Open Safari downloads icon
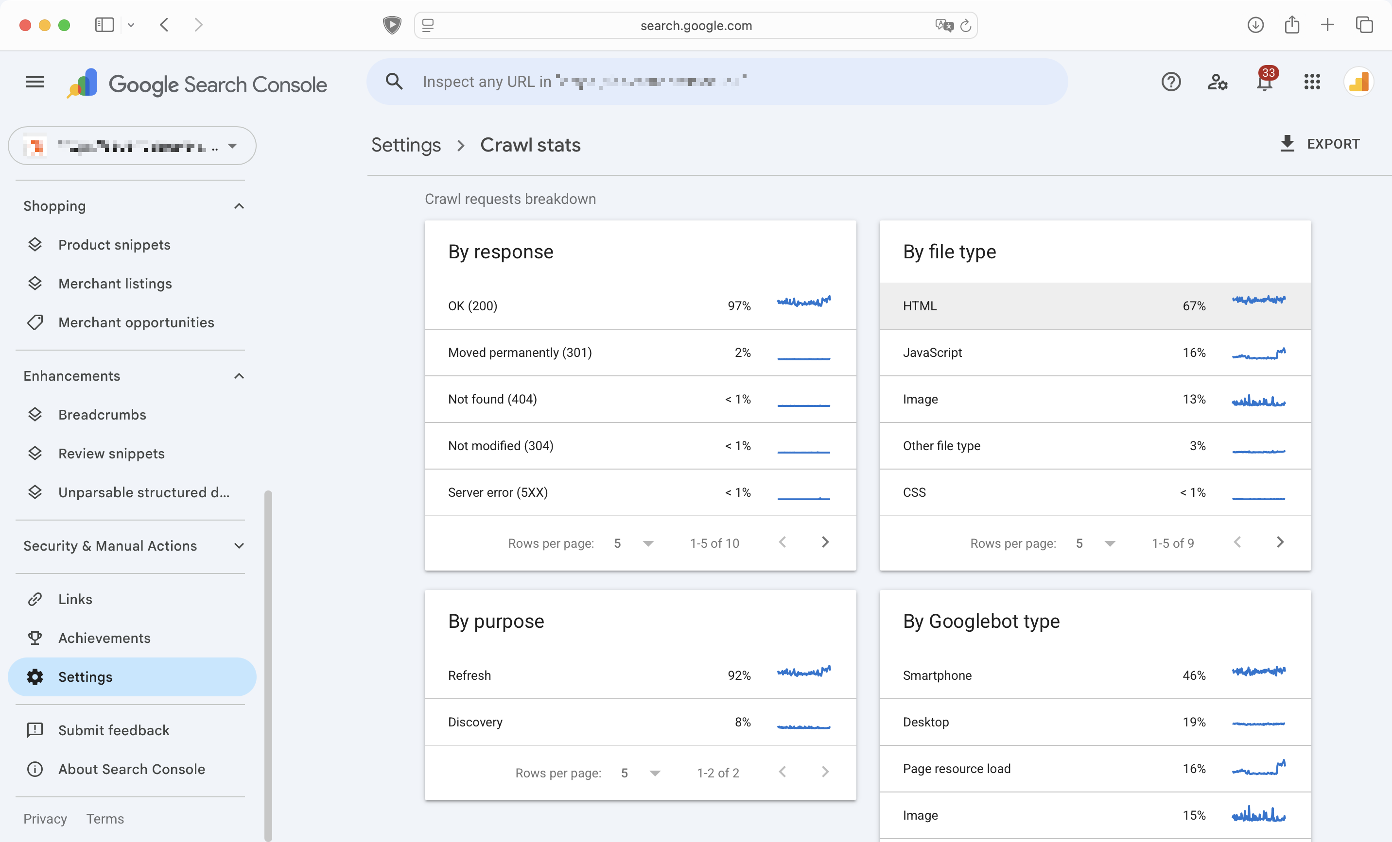 [x=1255, y=25]
